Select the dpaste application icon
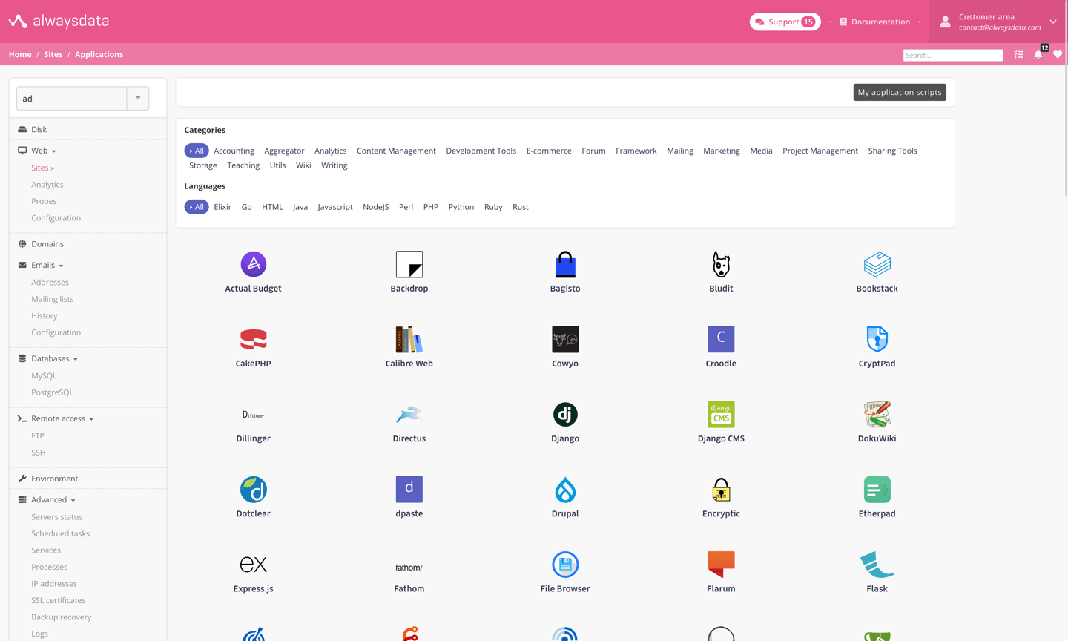Screen dimensions: 1068x641 409,489
